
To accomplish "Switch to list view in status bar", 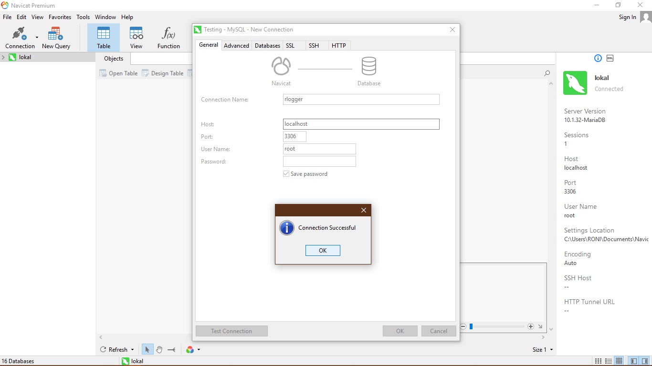I will [x=609, y=361].
